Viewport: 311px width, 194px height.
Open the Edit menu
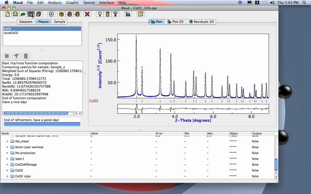click(40, 3)
